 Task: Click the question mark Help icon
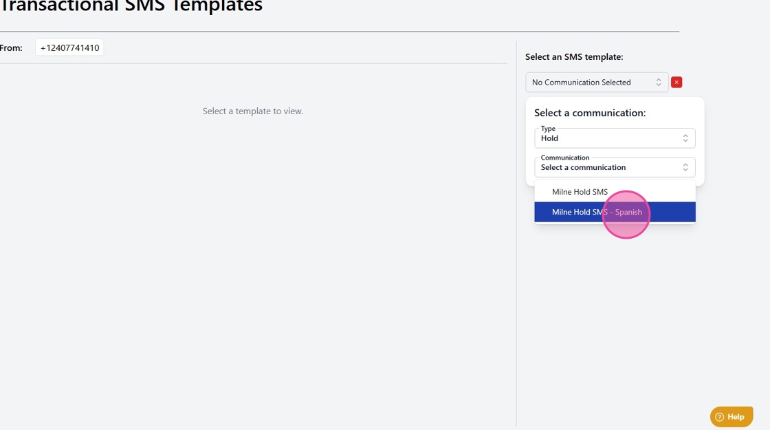(720, 417)
